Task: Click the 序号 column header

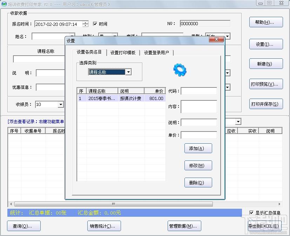Action: tap(14, 131)
